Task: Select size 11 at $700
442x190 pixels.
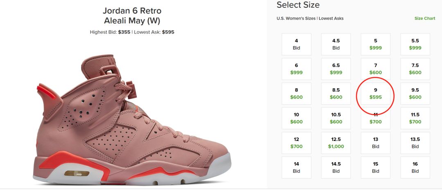Action: point(375,118)
